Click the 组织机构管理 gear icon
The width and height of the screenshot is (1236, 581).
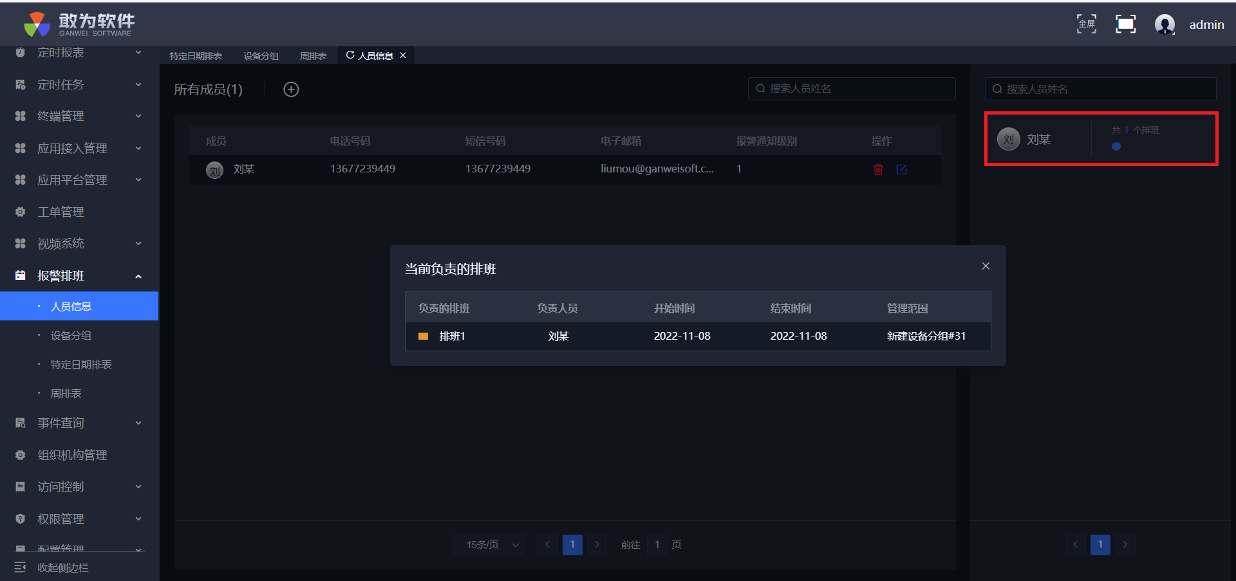click(21, 455)
